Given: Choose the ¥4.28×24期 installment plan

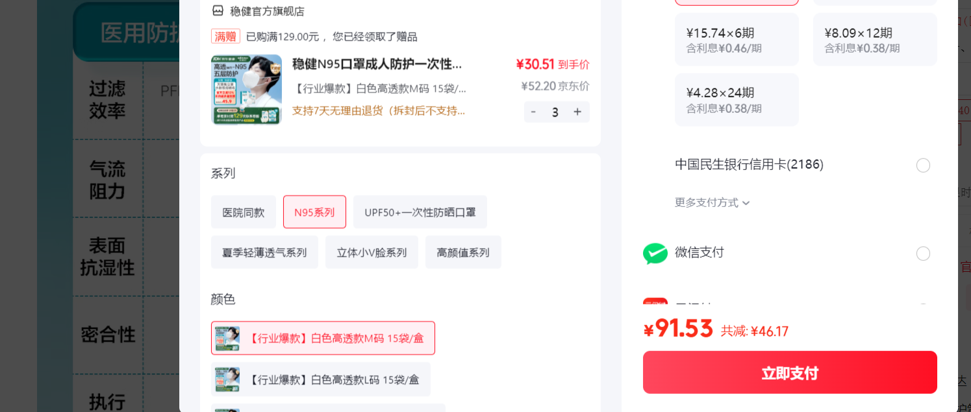Looking at the screenshot, I should tap(737, 100).
